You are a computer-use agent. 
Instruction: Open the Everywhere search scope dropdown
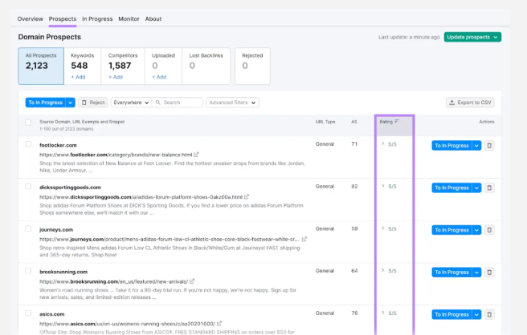tap(131, 103)
